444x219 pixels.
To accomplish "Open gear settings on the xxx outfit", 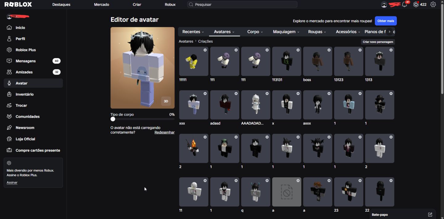I will pos(205,94).
